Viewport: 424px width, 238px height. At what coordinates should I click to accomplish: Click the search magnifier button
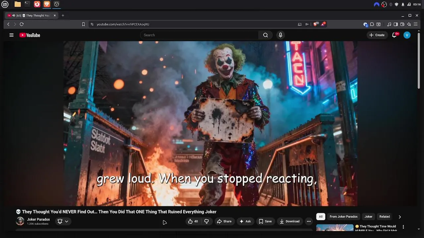[265, 35]
